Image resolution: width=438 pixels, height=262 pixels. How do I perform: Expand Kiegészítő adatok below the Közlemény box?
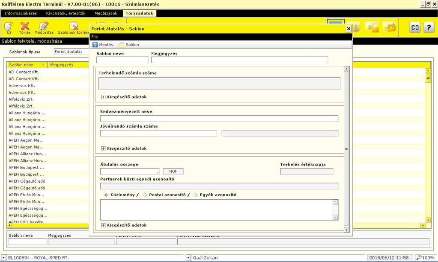point(103,225)
